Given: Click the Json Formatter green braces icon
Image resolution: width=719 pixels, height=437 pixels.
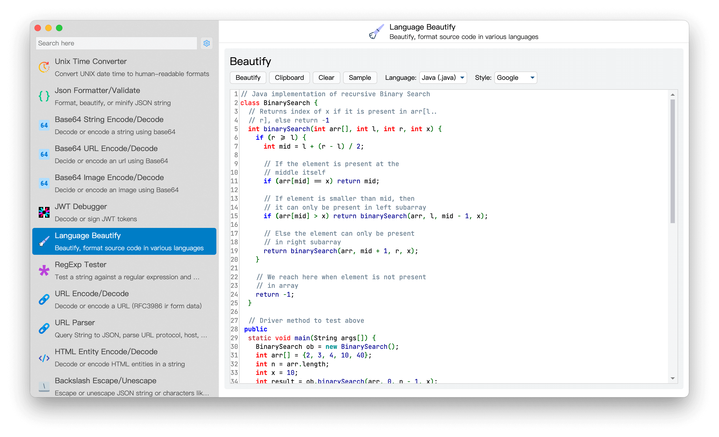Looking at the screenshot, I should [x=44, y=96].
